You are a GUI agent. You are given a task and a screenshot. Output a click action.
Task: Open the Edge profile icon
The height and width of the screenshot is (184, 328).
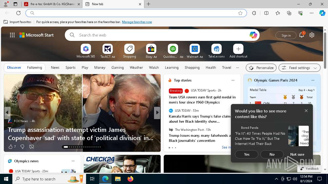point(5,4)
